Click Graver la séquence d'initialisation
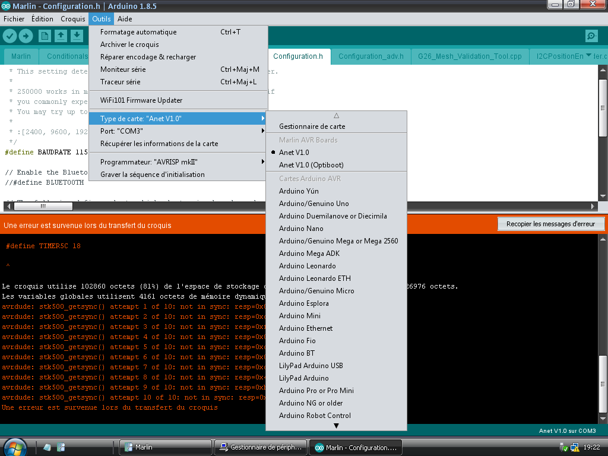608x456 pixels. (178, 175)
